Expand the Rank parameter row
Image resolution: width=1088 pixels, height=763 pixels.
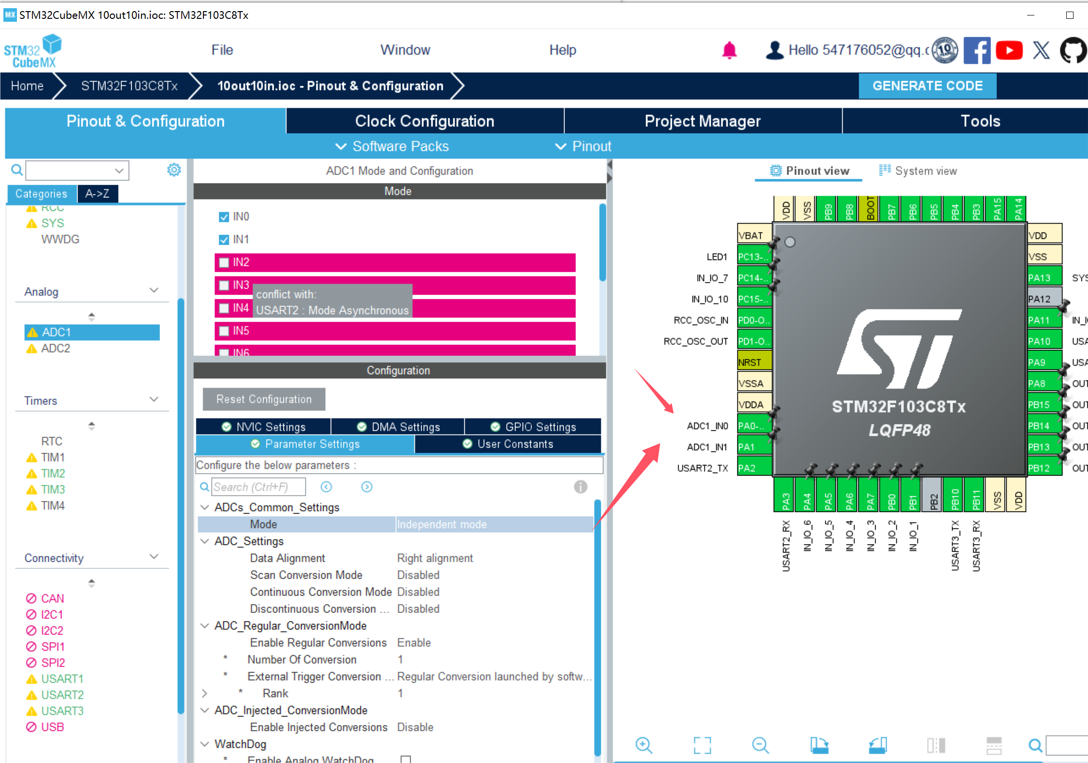coord(205,693)
